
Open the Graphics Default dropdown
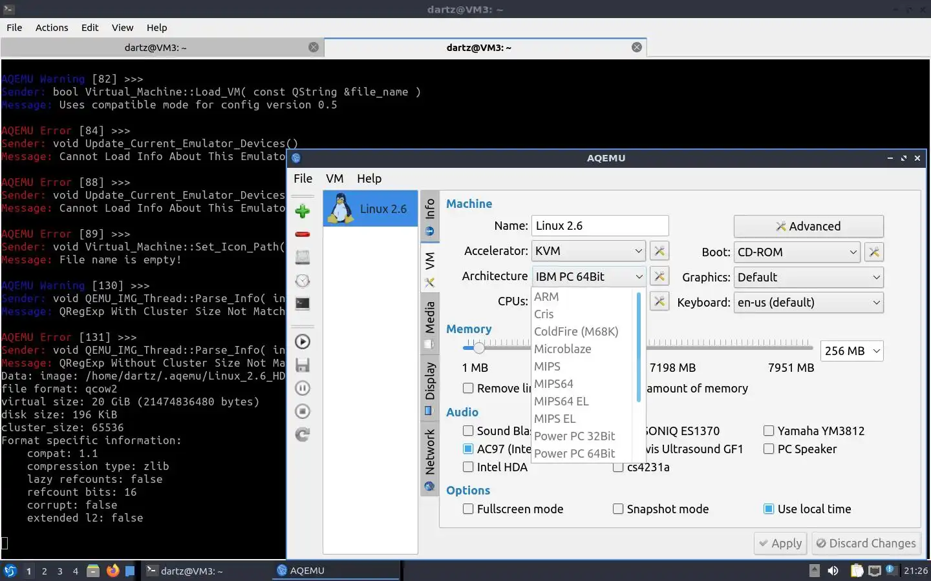pyautogui.click(x=809, y=278)
